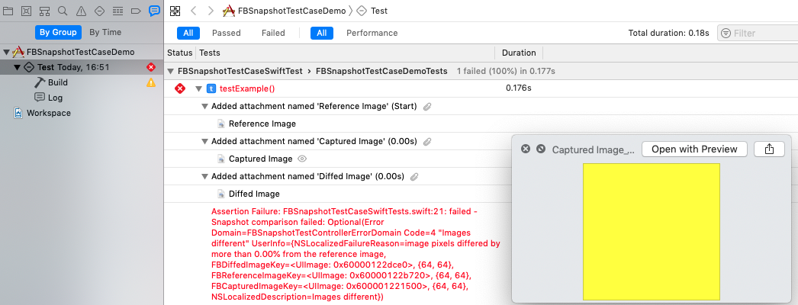The width and height of the screenshot is (798, 305).
Task: Open the Diffed Image attachment file
Action: coord(255,194)
